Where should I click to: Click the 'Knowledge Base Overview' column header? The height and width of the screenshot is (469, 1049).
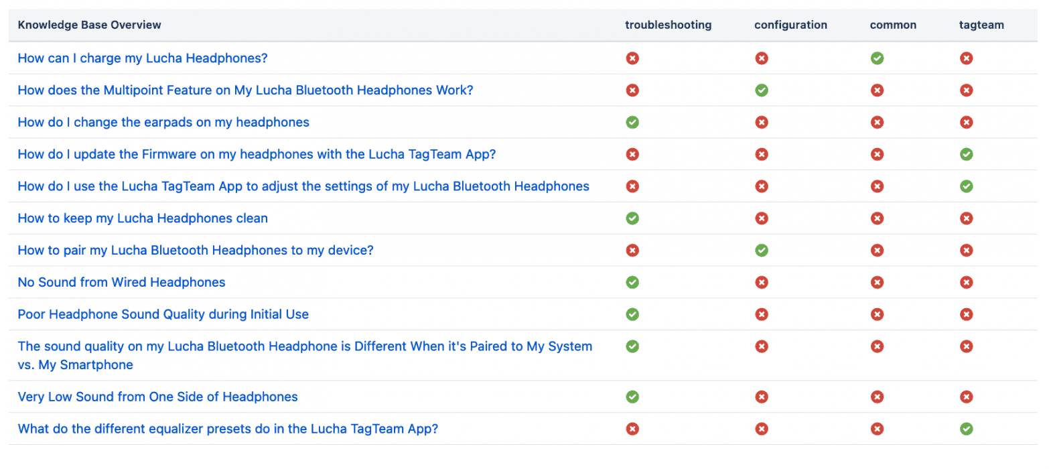point(89,25)
